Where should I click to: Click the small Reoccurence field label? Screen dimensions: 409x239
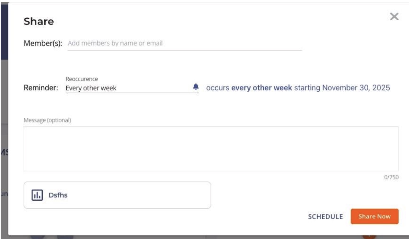82,79
